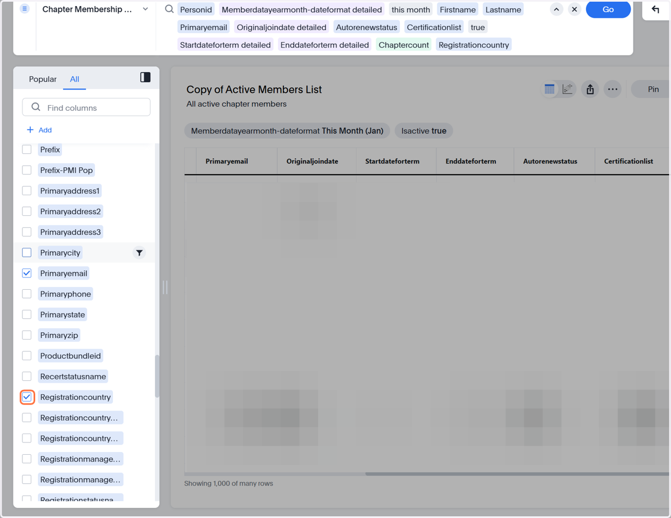Select the Memberdatayearmonth-dateformat detailed token
Viewport: 671px width, 518px height.
(x=302, y=10)
